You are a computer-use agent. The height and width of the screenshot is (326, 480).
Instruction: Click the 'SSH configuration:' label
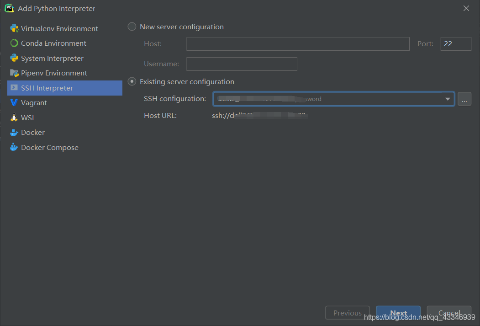[x=175, y=99]
